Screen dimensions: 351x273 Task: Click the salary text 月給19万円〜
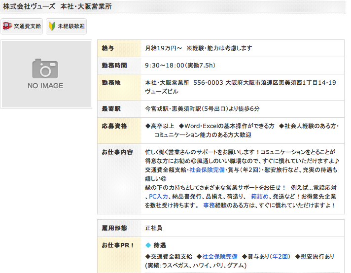[164, 48]
